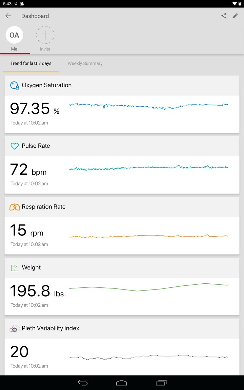Tap the Invite plus button

45,35
